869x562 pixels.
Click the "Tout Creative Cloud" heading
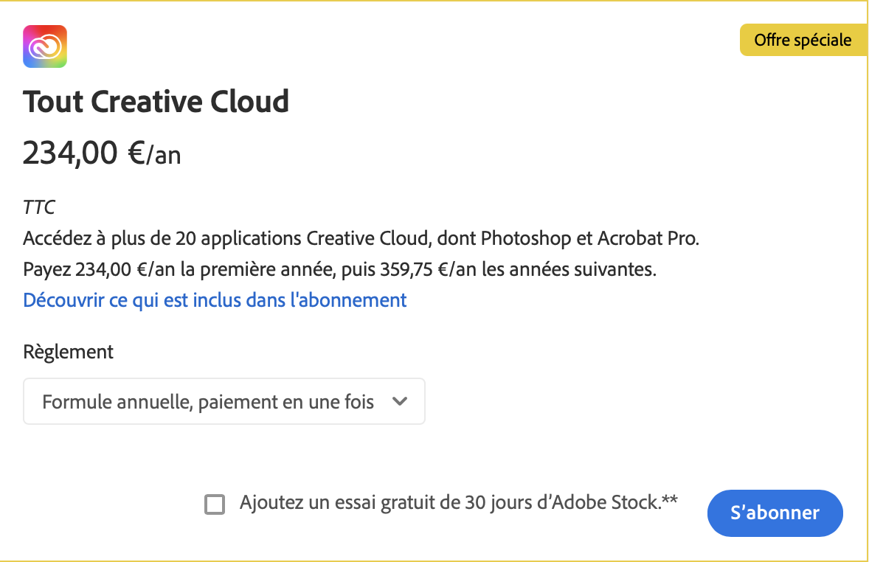[156, 101]
